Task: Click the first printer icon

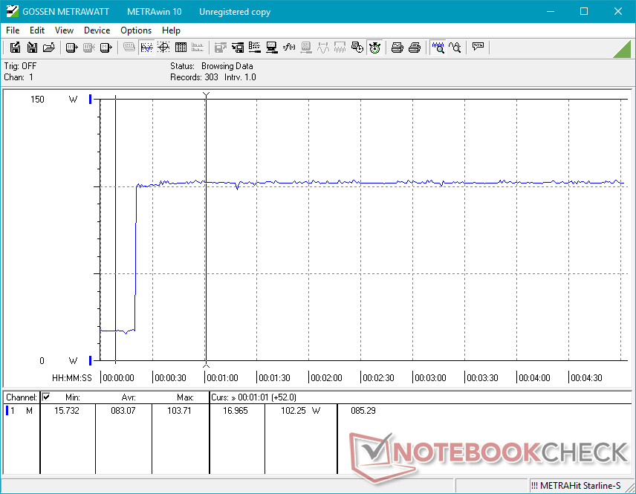Action: pos(397,48)
